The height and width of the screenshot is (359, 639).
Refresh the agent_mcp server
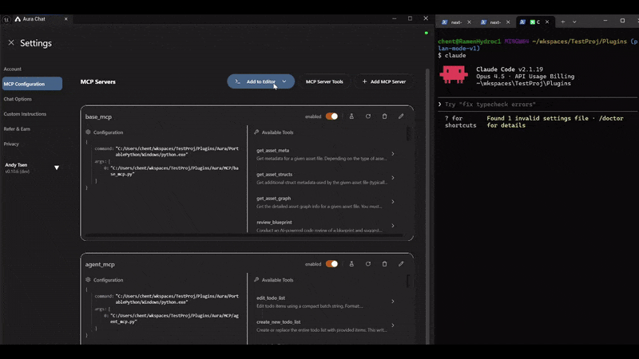pyautogui.click(x=368, y=264)
